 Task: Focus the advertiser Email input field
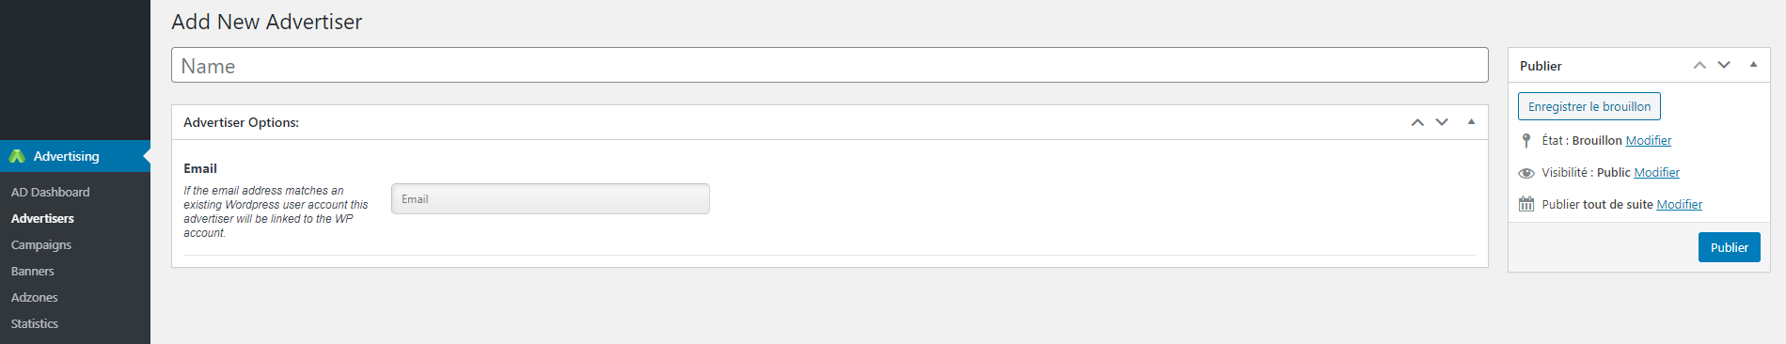pyautogui.click(x=550, y=199)
